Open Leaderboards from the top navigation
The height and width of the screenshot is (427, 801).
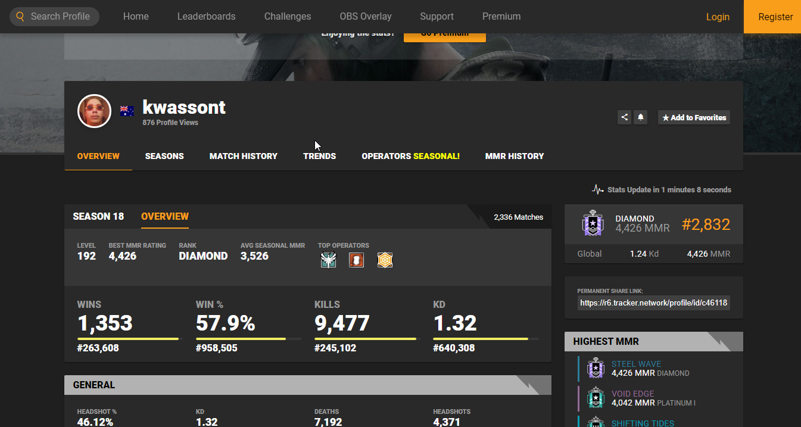[206, 17]
